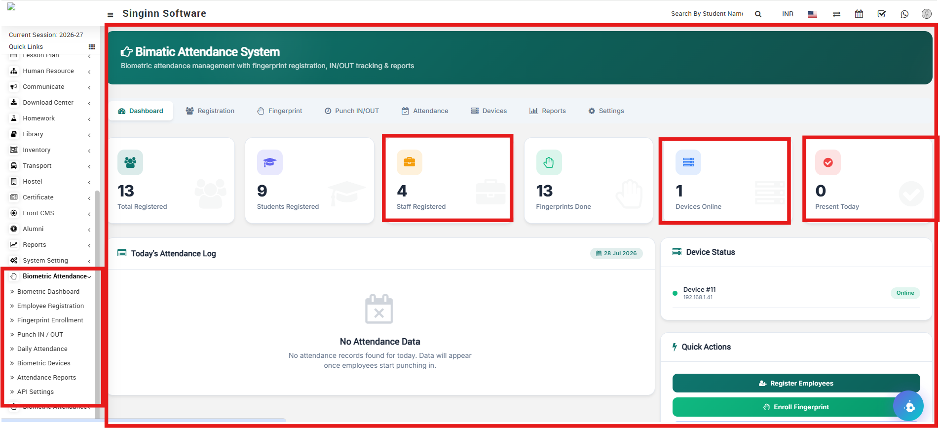Image resolution: width=940 pixels, height=428 pixels.
Task: Open the task checklist icon
Action: 882,14
